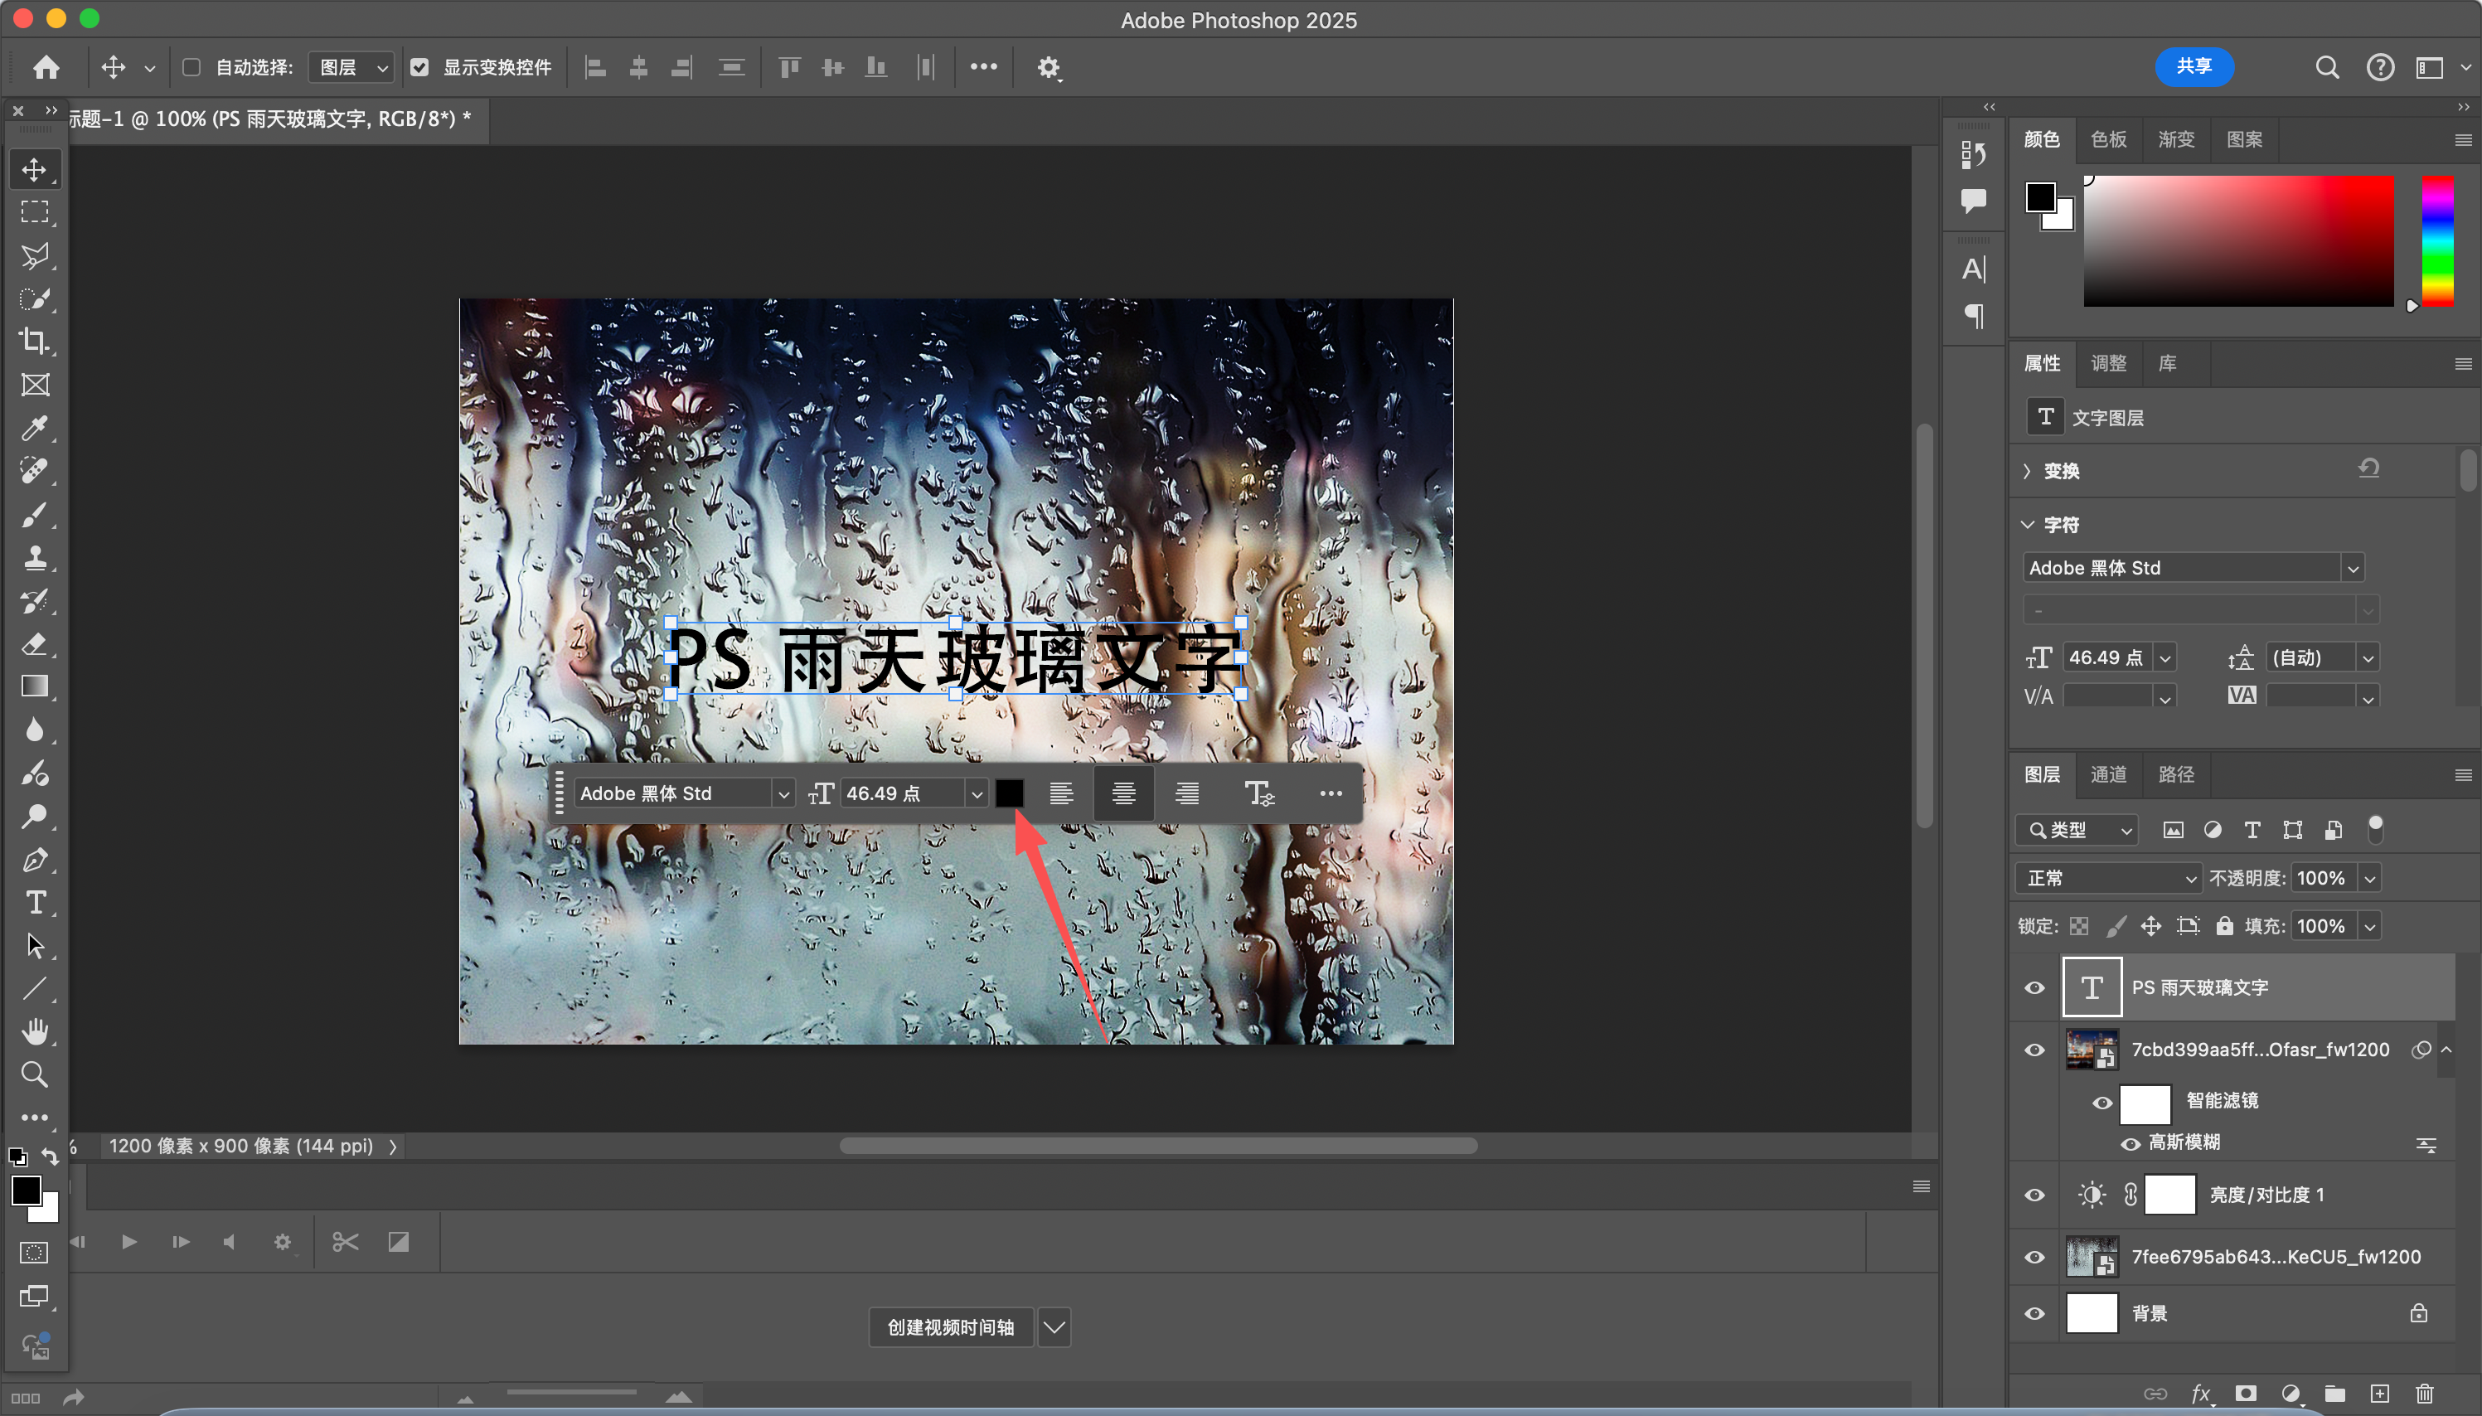Uncheck the 显示变换控件 checkbox

click(x=419, y=67)
